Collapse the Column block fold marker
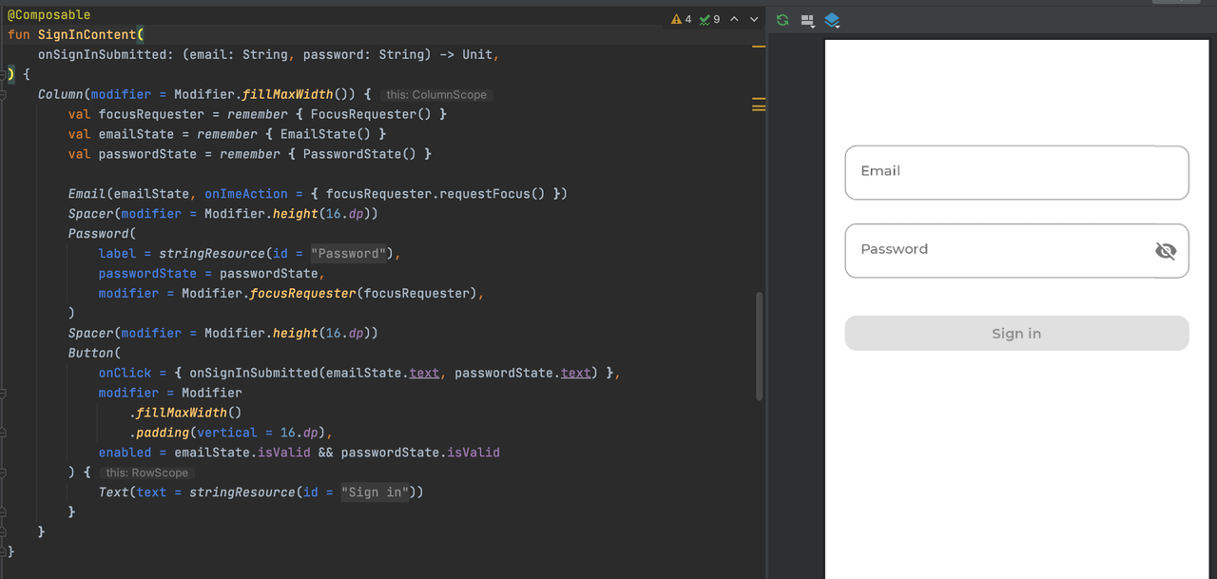Viewport: 1217px width, 579px height. (x=4, y=95)
